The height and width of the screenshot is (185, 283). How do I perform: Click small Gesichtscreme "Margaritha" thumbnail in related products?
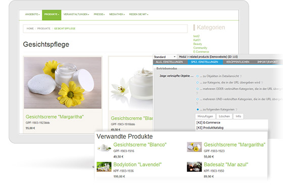(195, 147)
